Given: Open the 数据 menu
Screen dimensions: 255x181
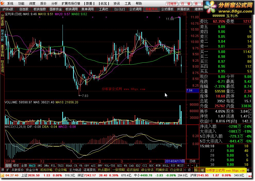Looking at the screenshot, I should [89, 4].
